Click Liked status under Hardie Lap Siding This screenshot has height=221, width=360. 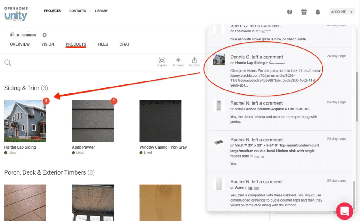pyautogui.click(x=10, y=153)
